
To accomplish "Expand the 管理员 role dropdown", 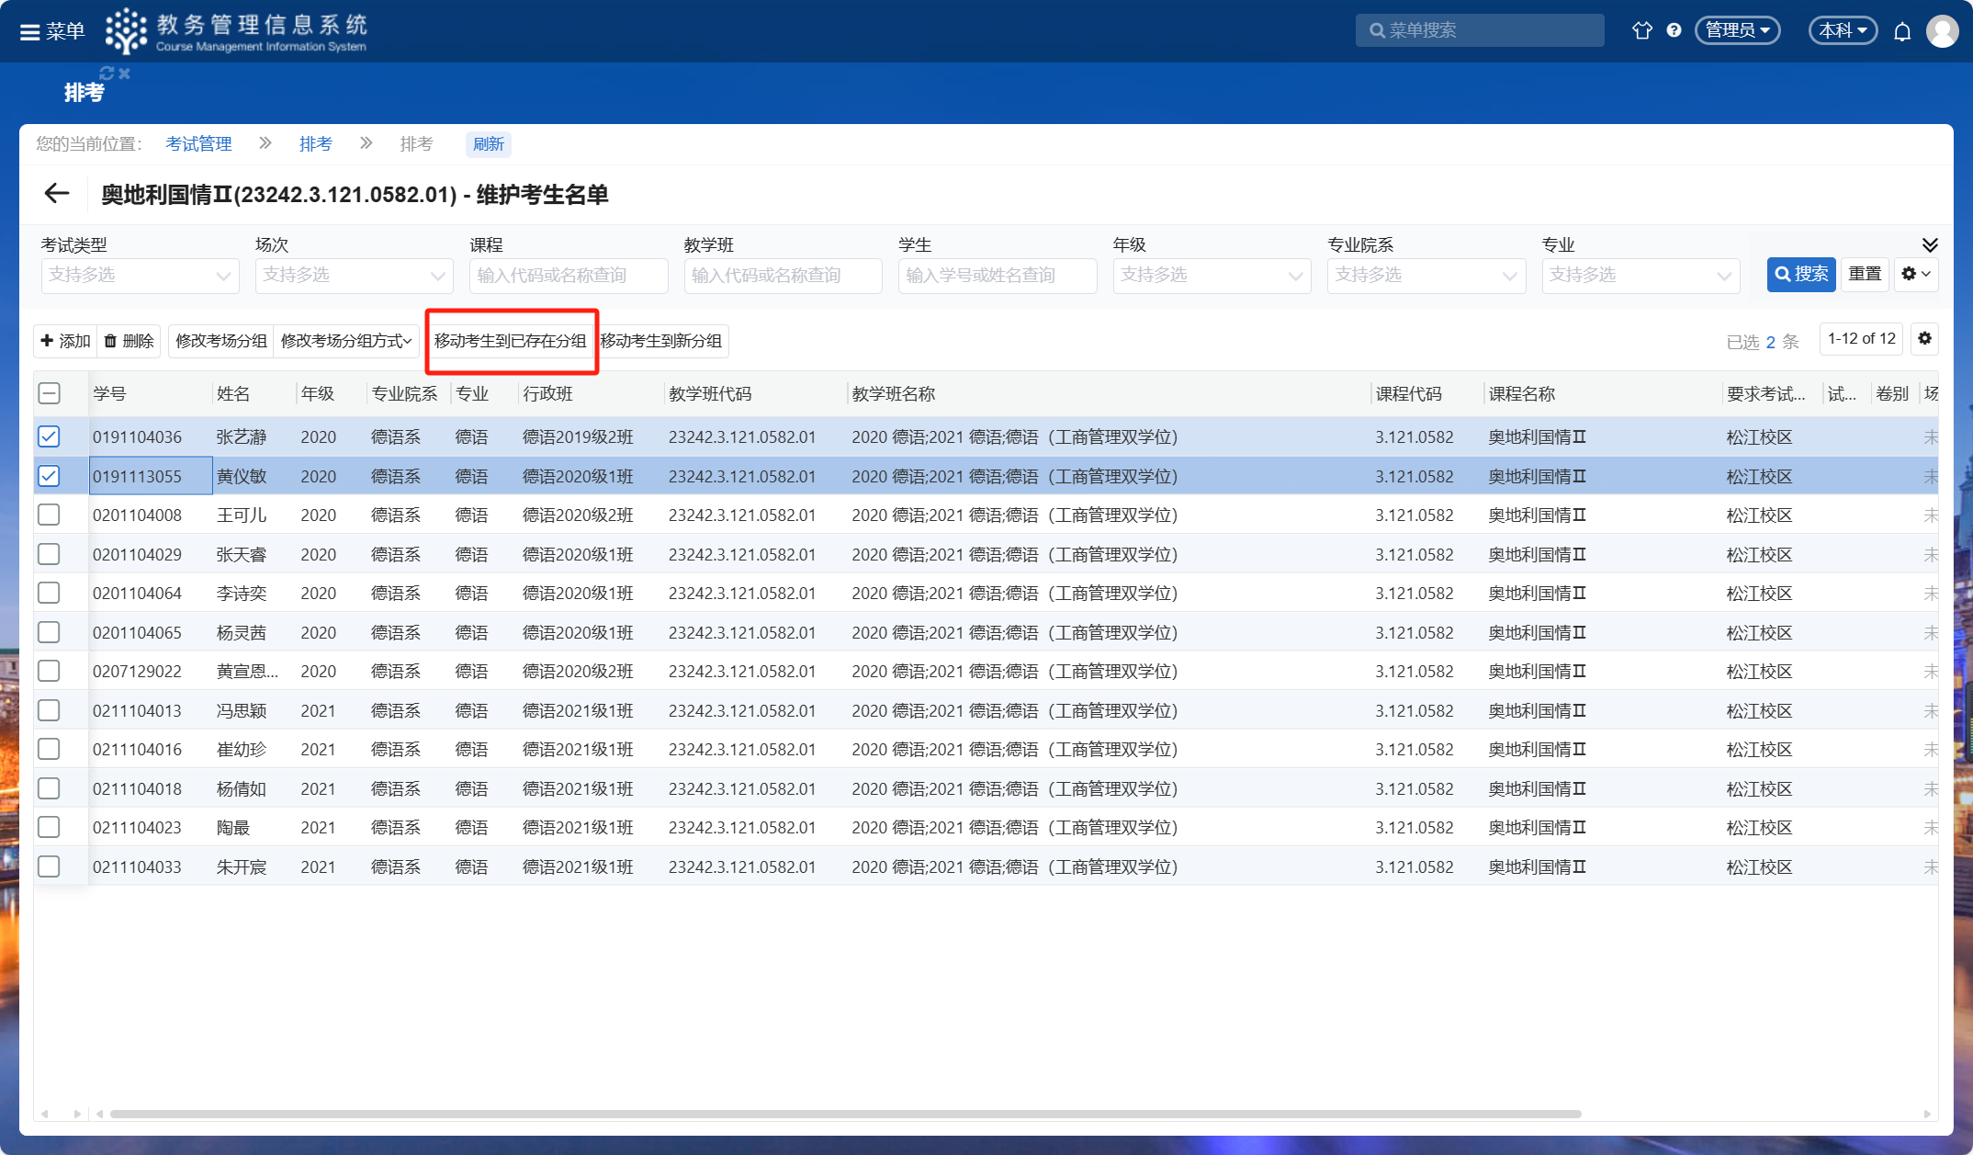I will pos(1737,30).
